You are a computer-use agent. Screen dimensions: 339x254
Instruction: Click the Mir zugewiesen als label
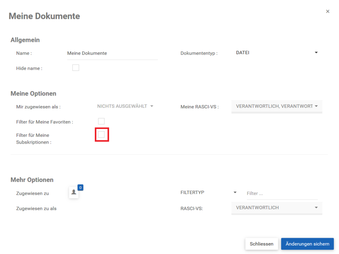pyautogui.click(x=38, y=107)
